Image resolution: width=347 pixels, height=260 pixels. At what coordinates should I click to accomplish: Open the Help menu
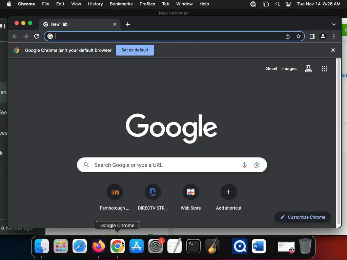coord(204,4)
